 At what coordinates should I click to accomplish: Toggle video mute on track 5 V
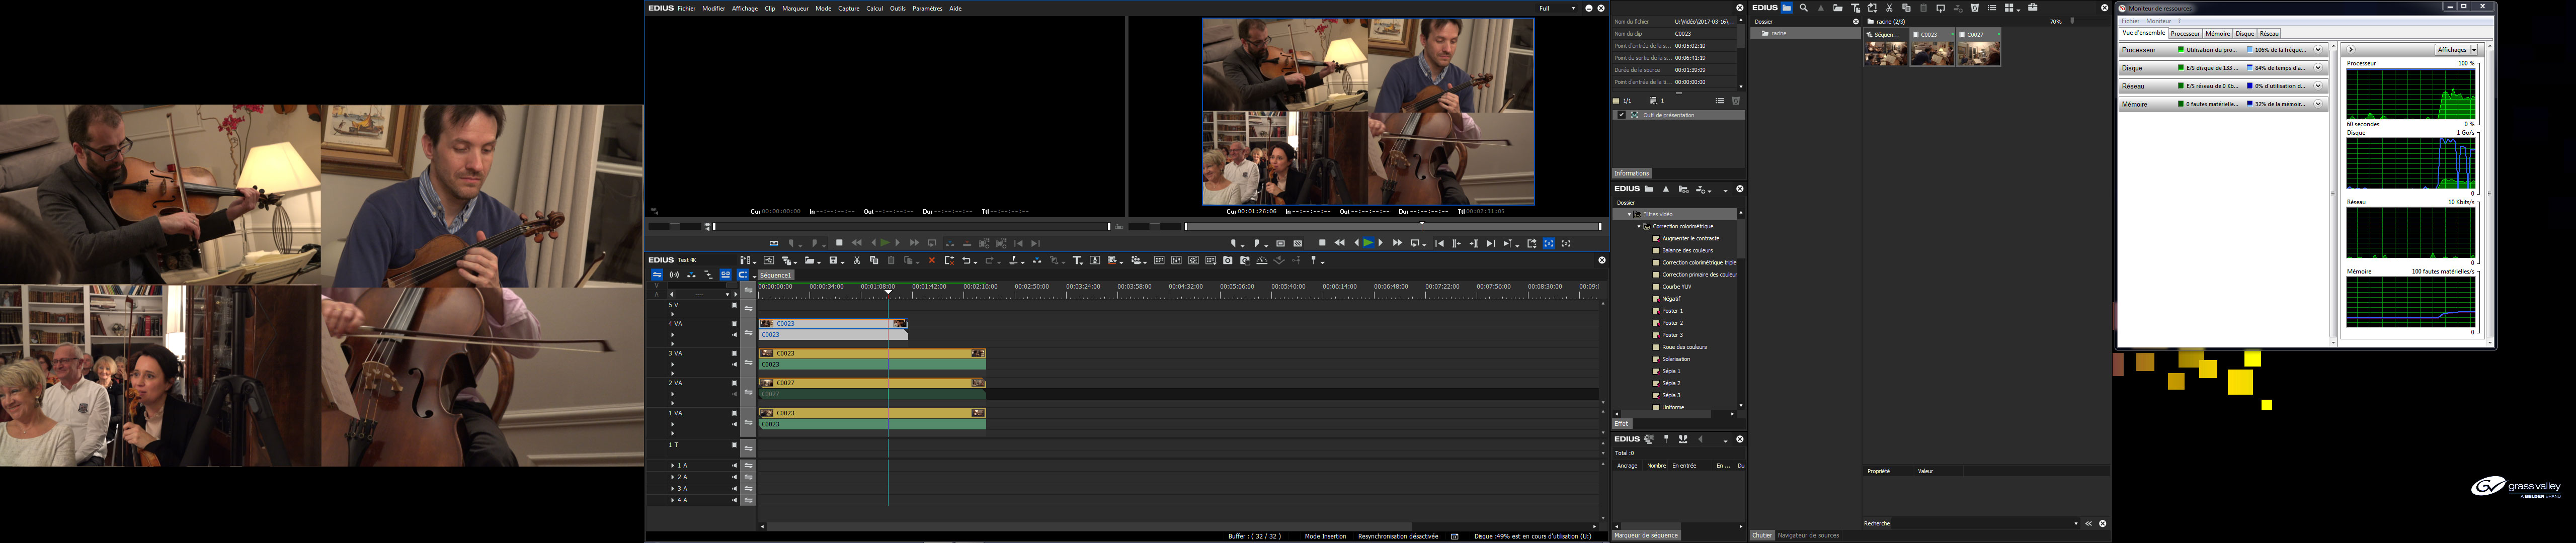pos(734,305)
